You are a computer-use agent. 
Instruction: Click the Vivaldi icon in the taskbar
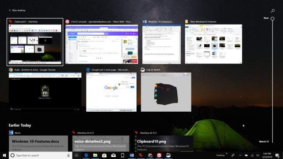click(159, 155)
